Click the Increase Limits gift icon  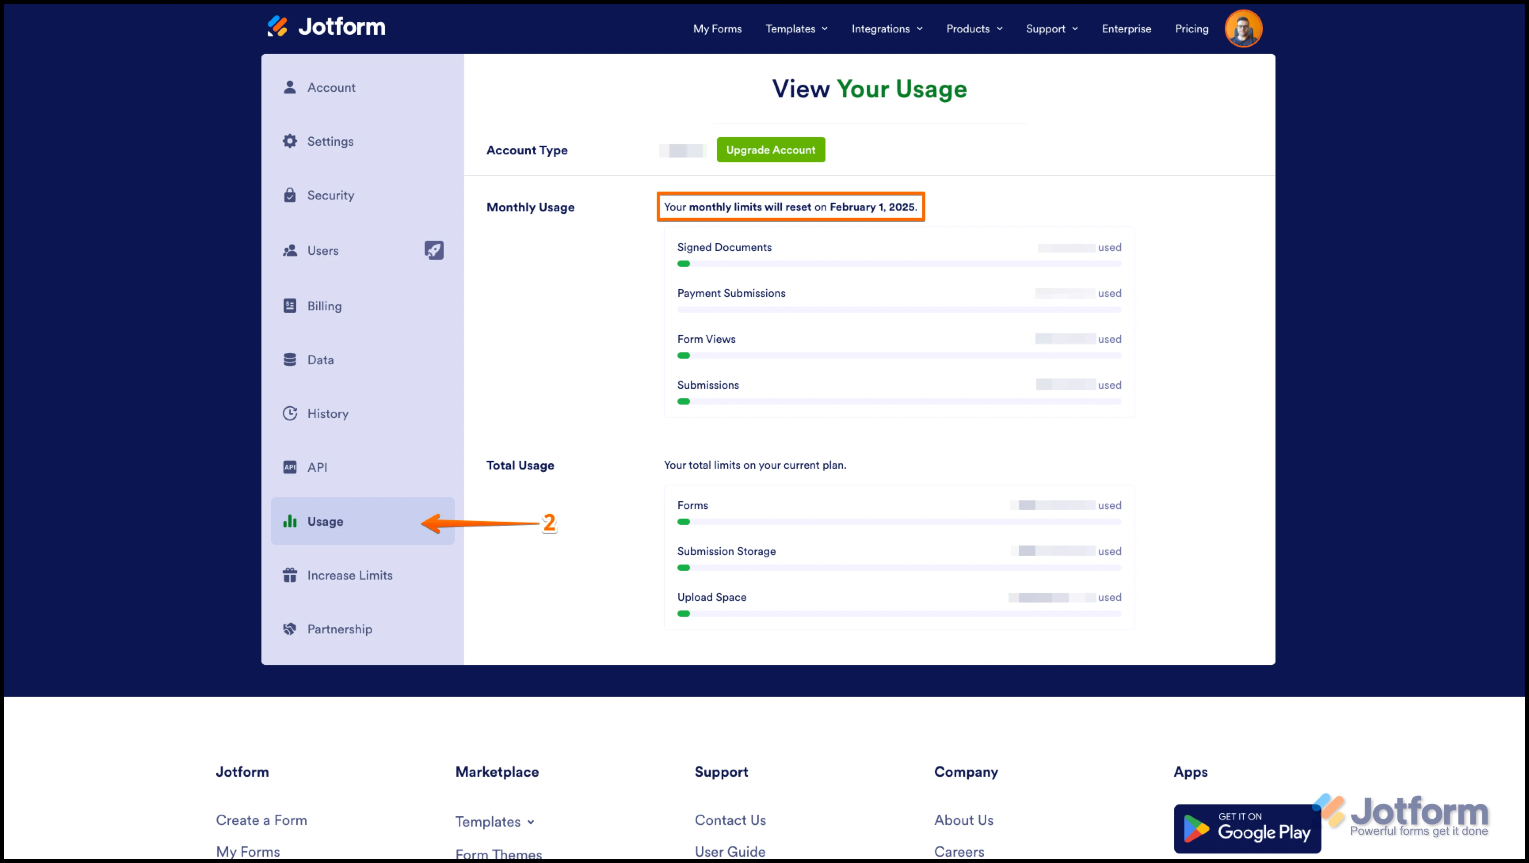click(290, 575)
